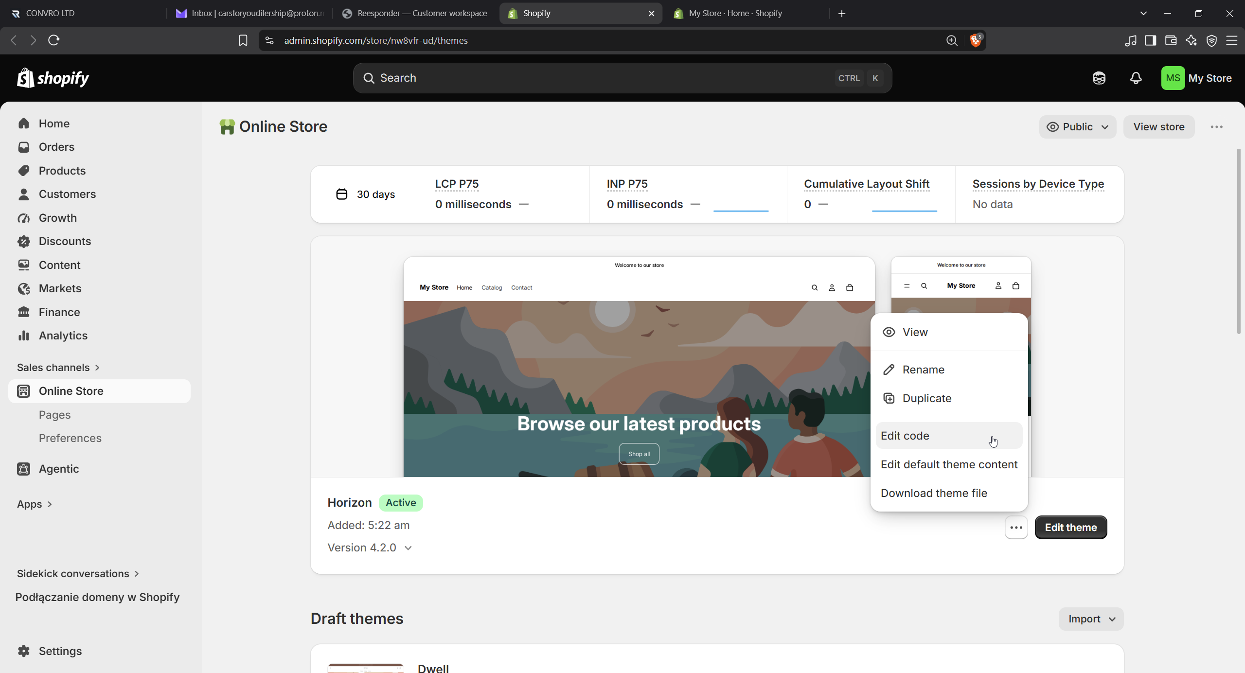Open the browser zoom icon

pyautogui.click(x=952, y=40)
